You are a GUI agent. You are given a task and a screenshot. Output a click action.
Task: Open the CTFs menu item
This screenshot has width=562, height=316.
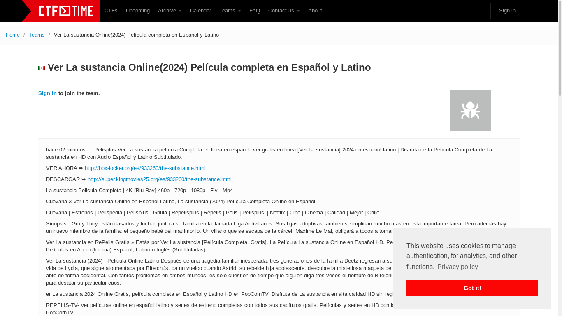[111, 11]
